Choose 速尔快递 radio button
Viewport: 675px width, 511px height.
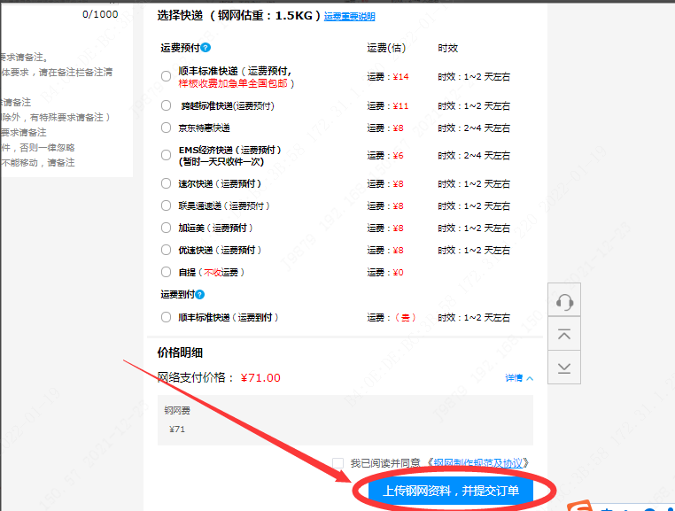pyautogui.click(x=166, y=184)
